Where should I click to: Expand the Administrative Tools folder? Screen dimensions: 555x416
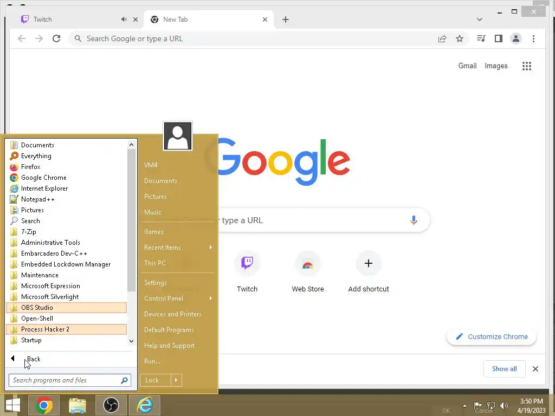(x=67, y=243)
